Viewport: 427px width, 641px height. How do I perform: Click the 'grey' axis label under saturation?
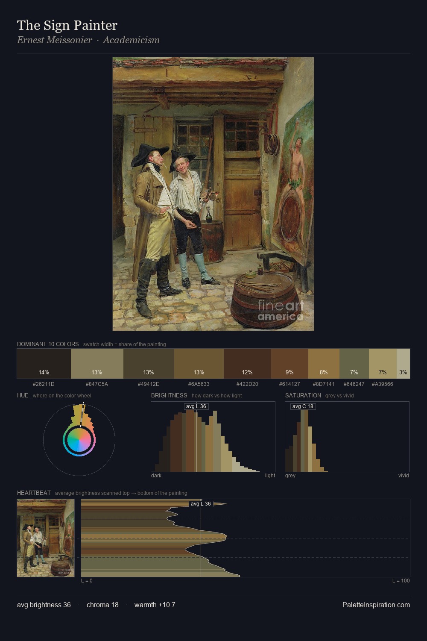290,476
